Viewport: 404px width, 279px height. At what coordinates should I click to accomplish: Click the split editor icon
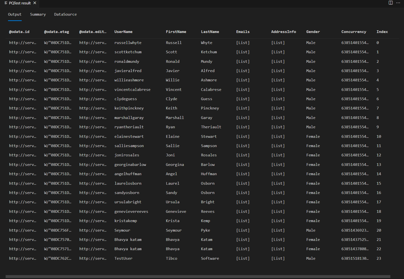tap(390, 3)
